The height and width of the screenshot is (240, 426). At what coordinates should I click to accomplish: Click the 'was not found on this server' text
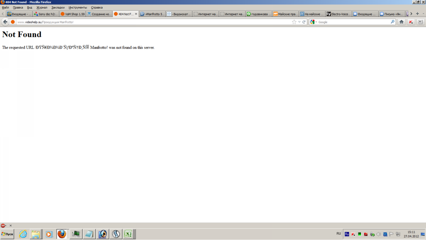click(x=132, y=47)
